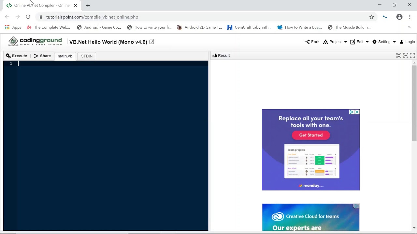The image size is (417, 234).
Task: Click the Coding Ground logo
Action: click(35, 41)
